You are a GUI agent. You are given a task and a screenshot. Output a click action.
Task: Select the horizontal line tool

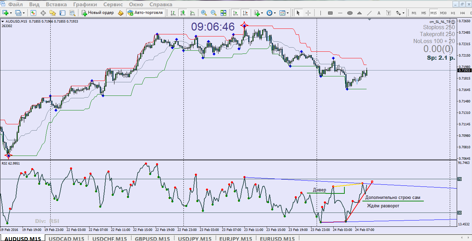[340, 13]
